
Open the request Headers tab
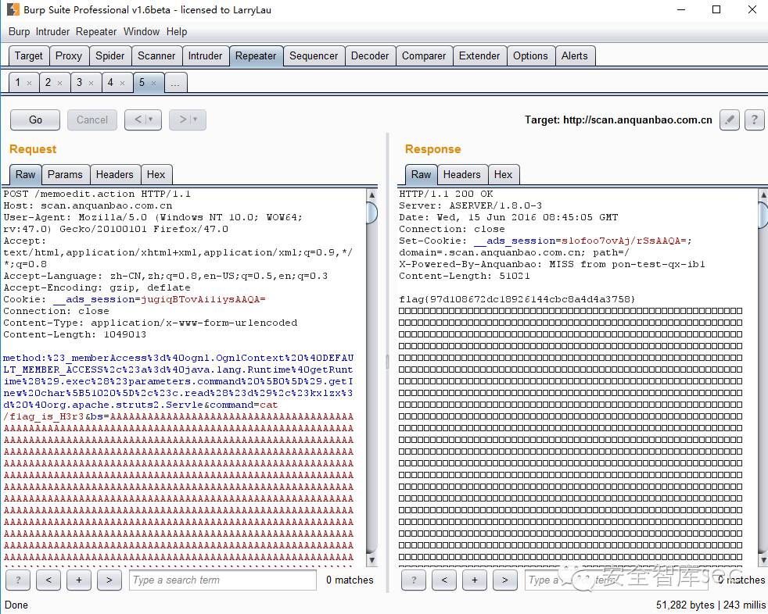[x=115, y=175]
